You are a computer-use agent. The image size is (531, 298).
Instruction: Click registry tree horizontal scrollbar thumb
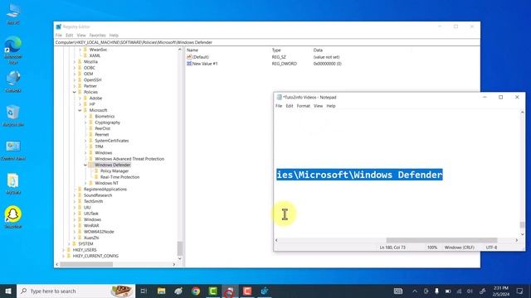click(x=86, y=264)
